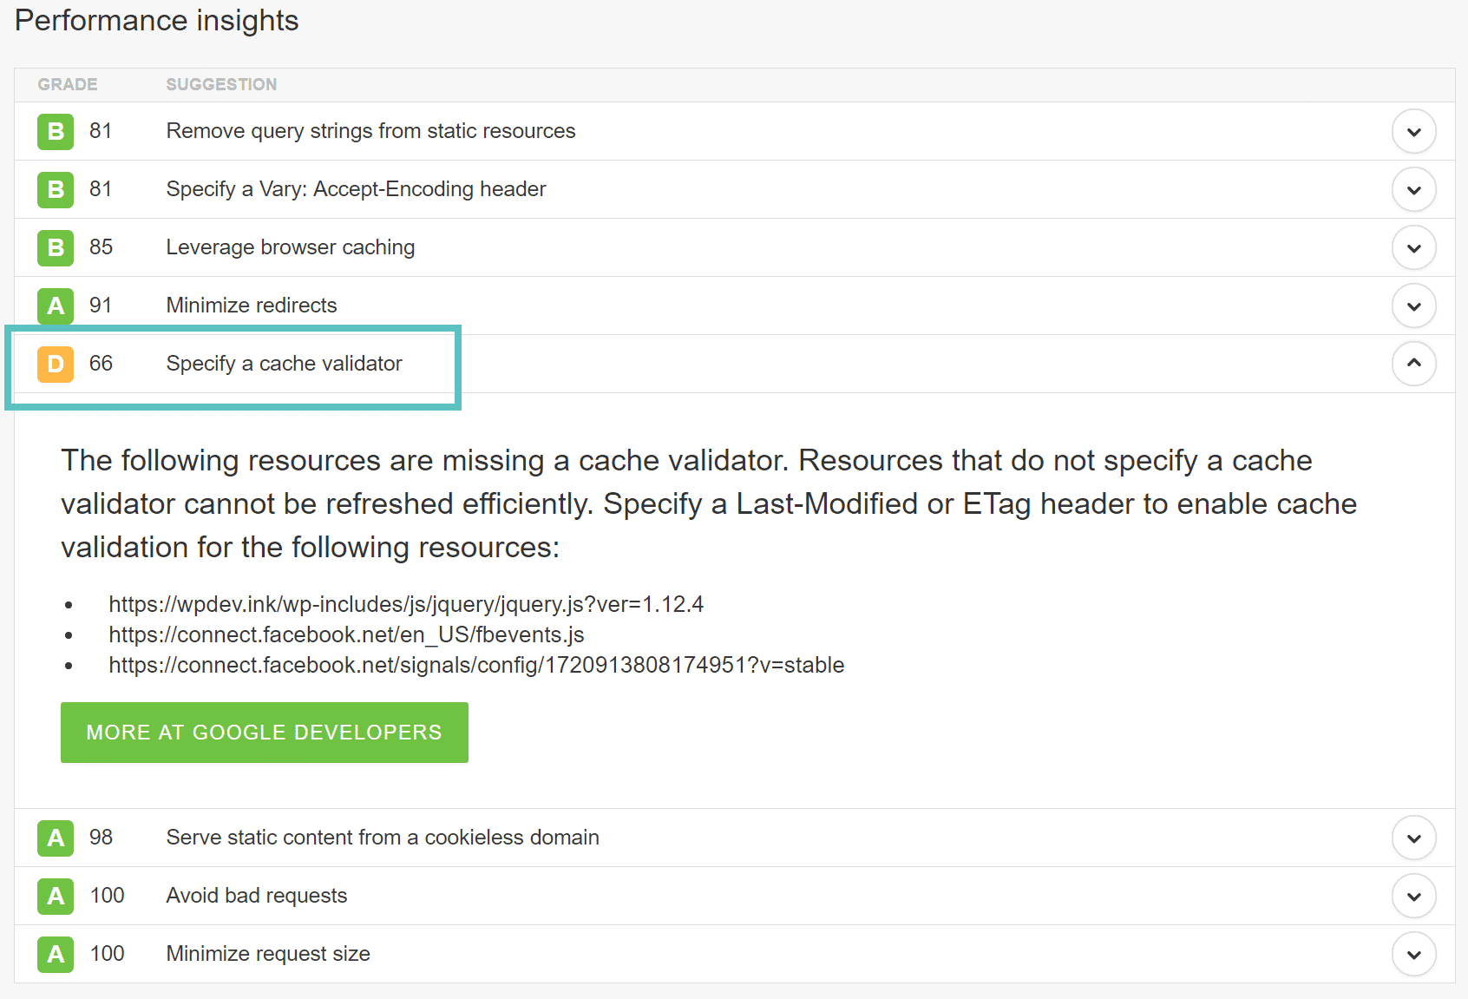
Task: Select the A badge for Minimize request size
Action: (55, 954)
